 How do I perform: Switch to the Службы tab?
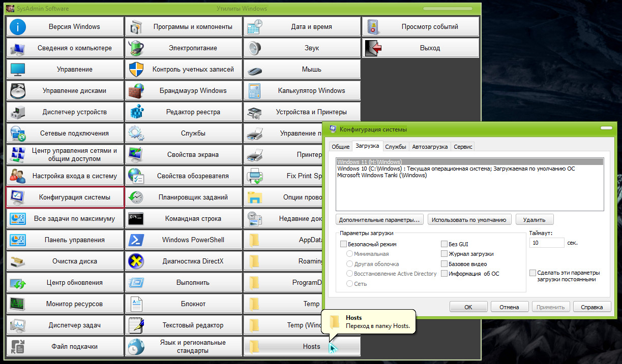coord(395,147)
